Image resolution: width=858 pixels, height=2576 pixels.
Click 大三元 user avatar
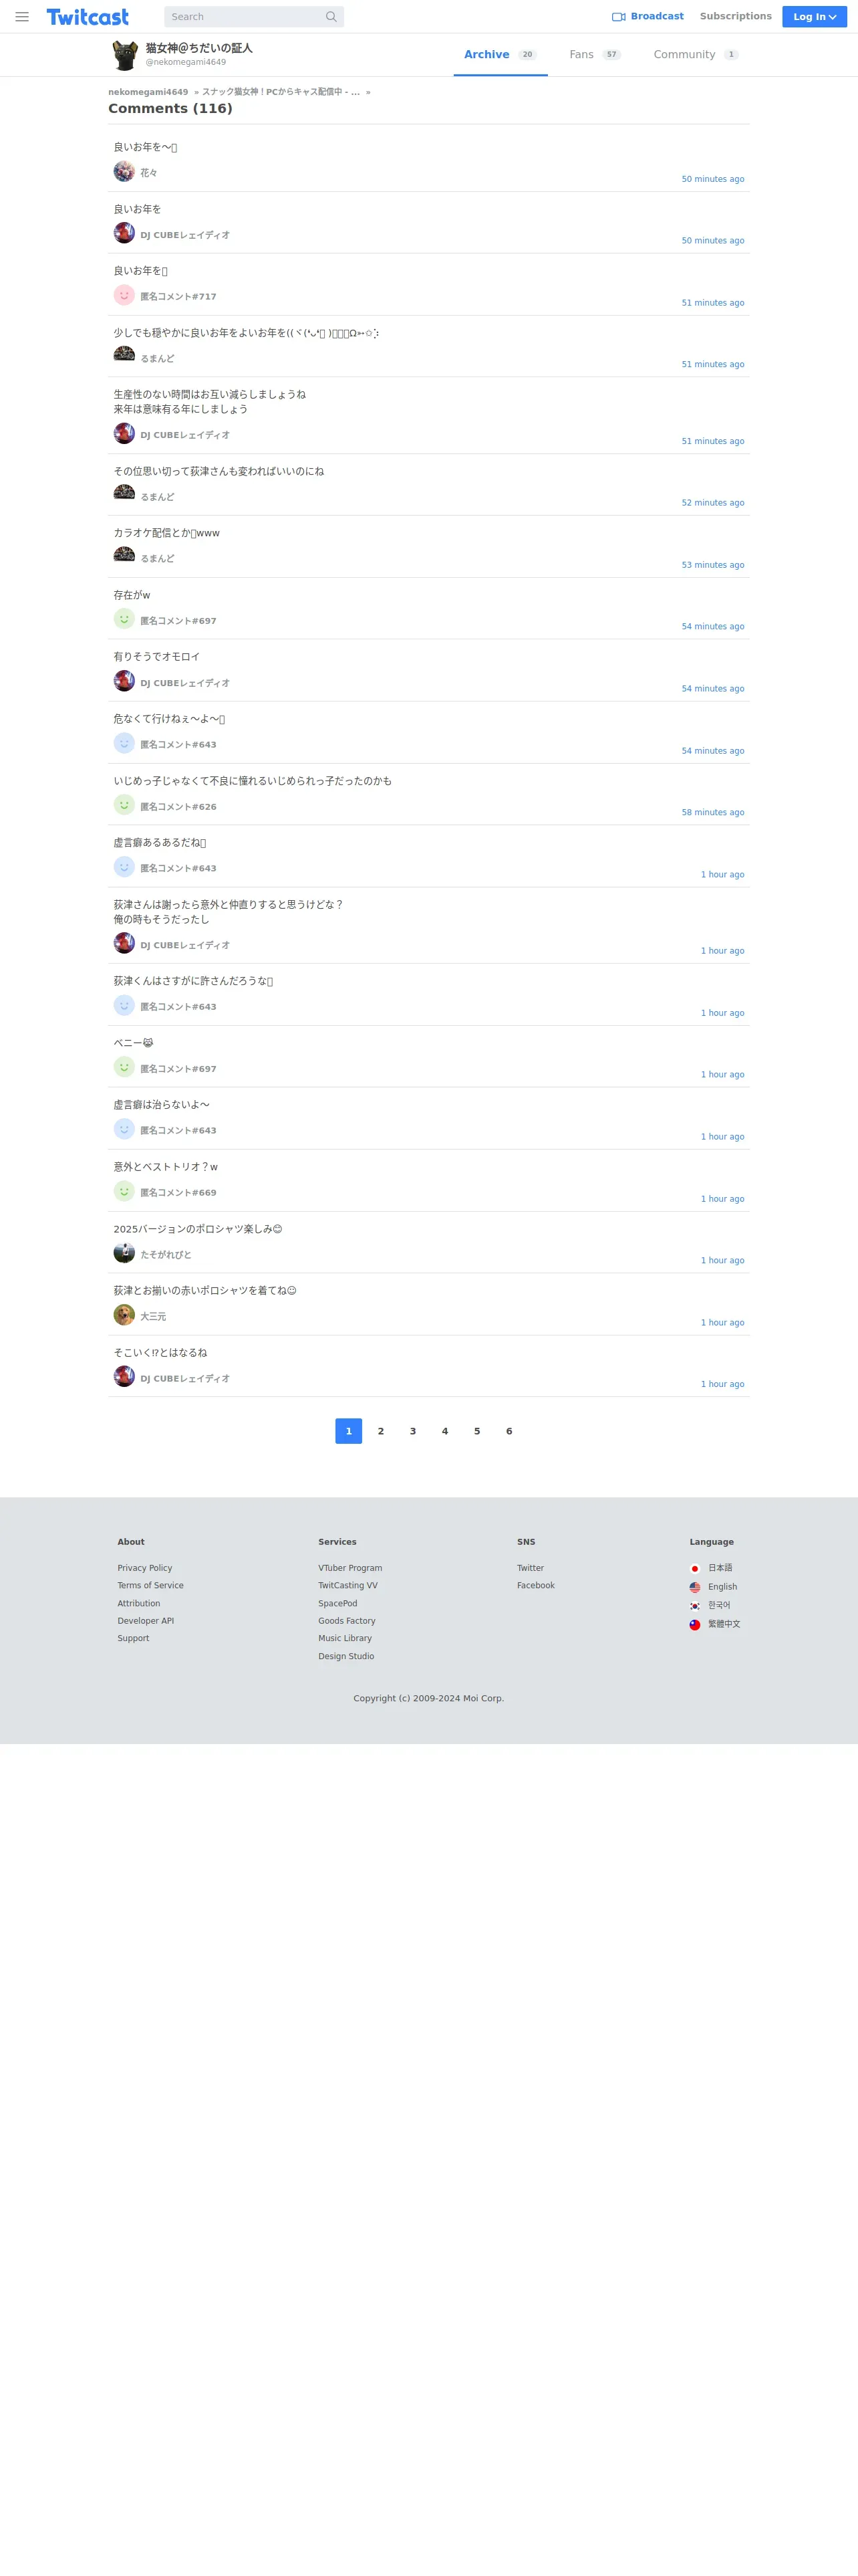(124, 1315)
